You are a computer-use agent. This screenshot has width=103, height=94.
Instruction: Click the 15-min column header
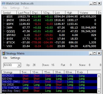click(x=48, y=72)
